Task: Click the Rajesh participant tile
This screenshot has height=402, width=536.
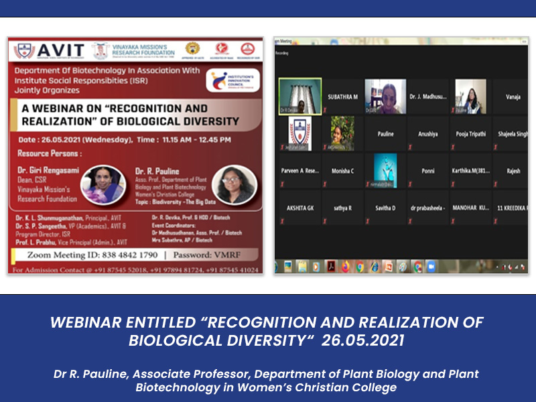Action: coord(513,171)
